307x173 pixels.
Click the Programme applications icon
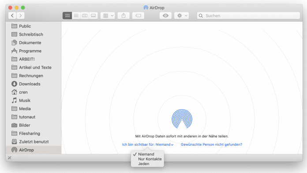pos(14,51)
